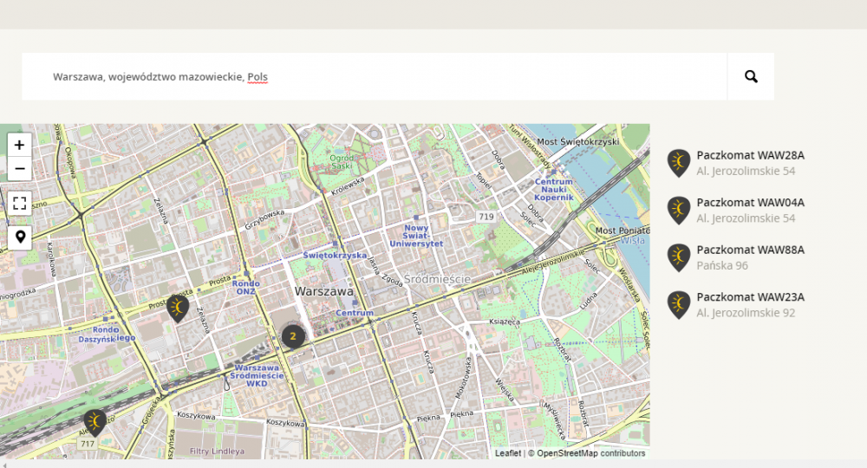Select the map marker near route 717
The height and width of the screenshot is (468, 867).
tap(95, 423)
